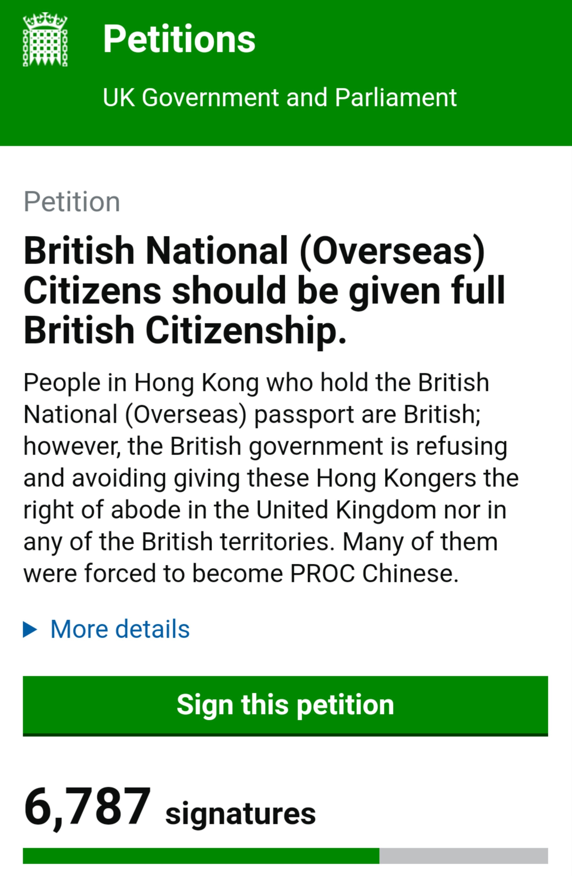Go to the Petitions home title
This screenshot has width=572, height=876.
point(179,39)
